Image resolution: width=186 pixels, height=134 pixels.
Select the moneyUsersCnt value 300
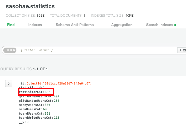[47, 105]
